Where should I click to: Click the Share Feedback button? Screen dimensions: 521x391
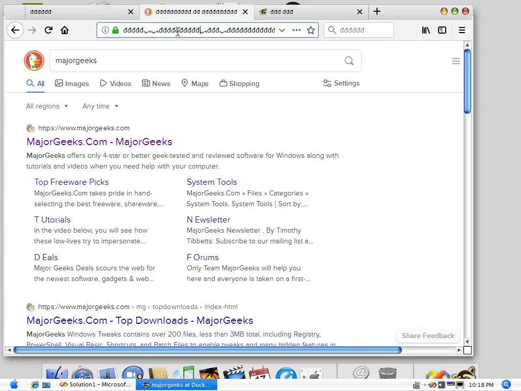428,336
